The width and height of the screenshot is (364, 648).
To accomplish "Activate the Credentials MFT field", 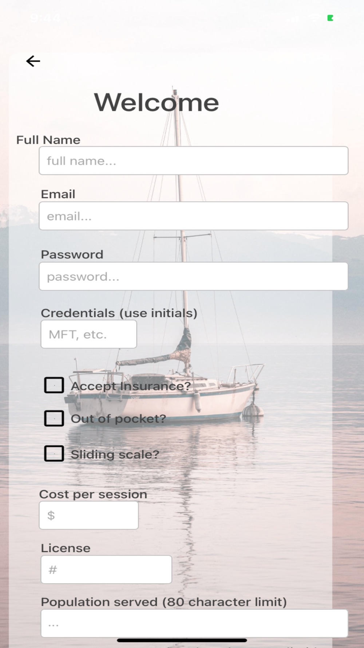I will coord(89,334).
